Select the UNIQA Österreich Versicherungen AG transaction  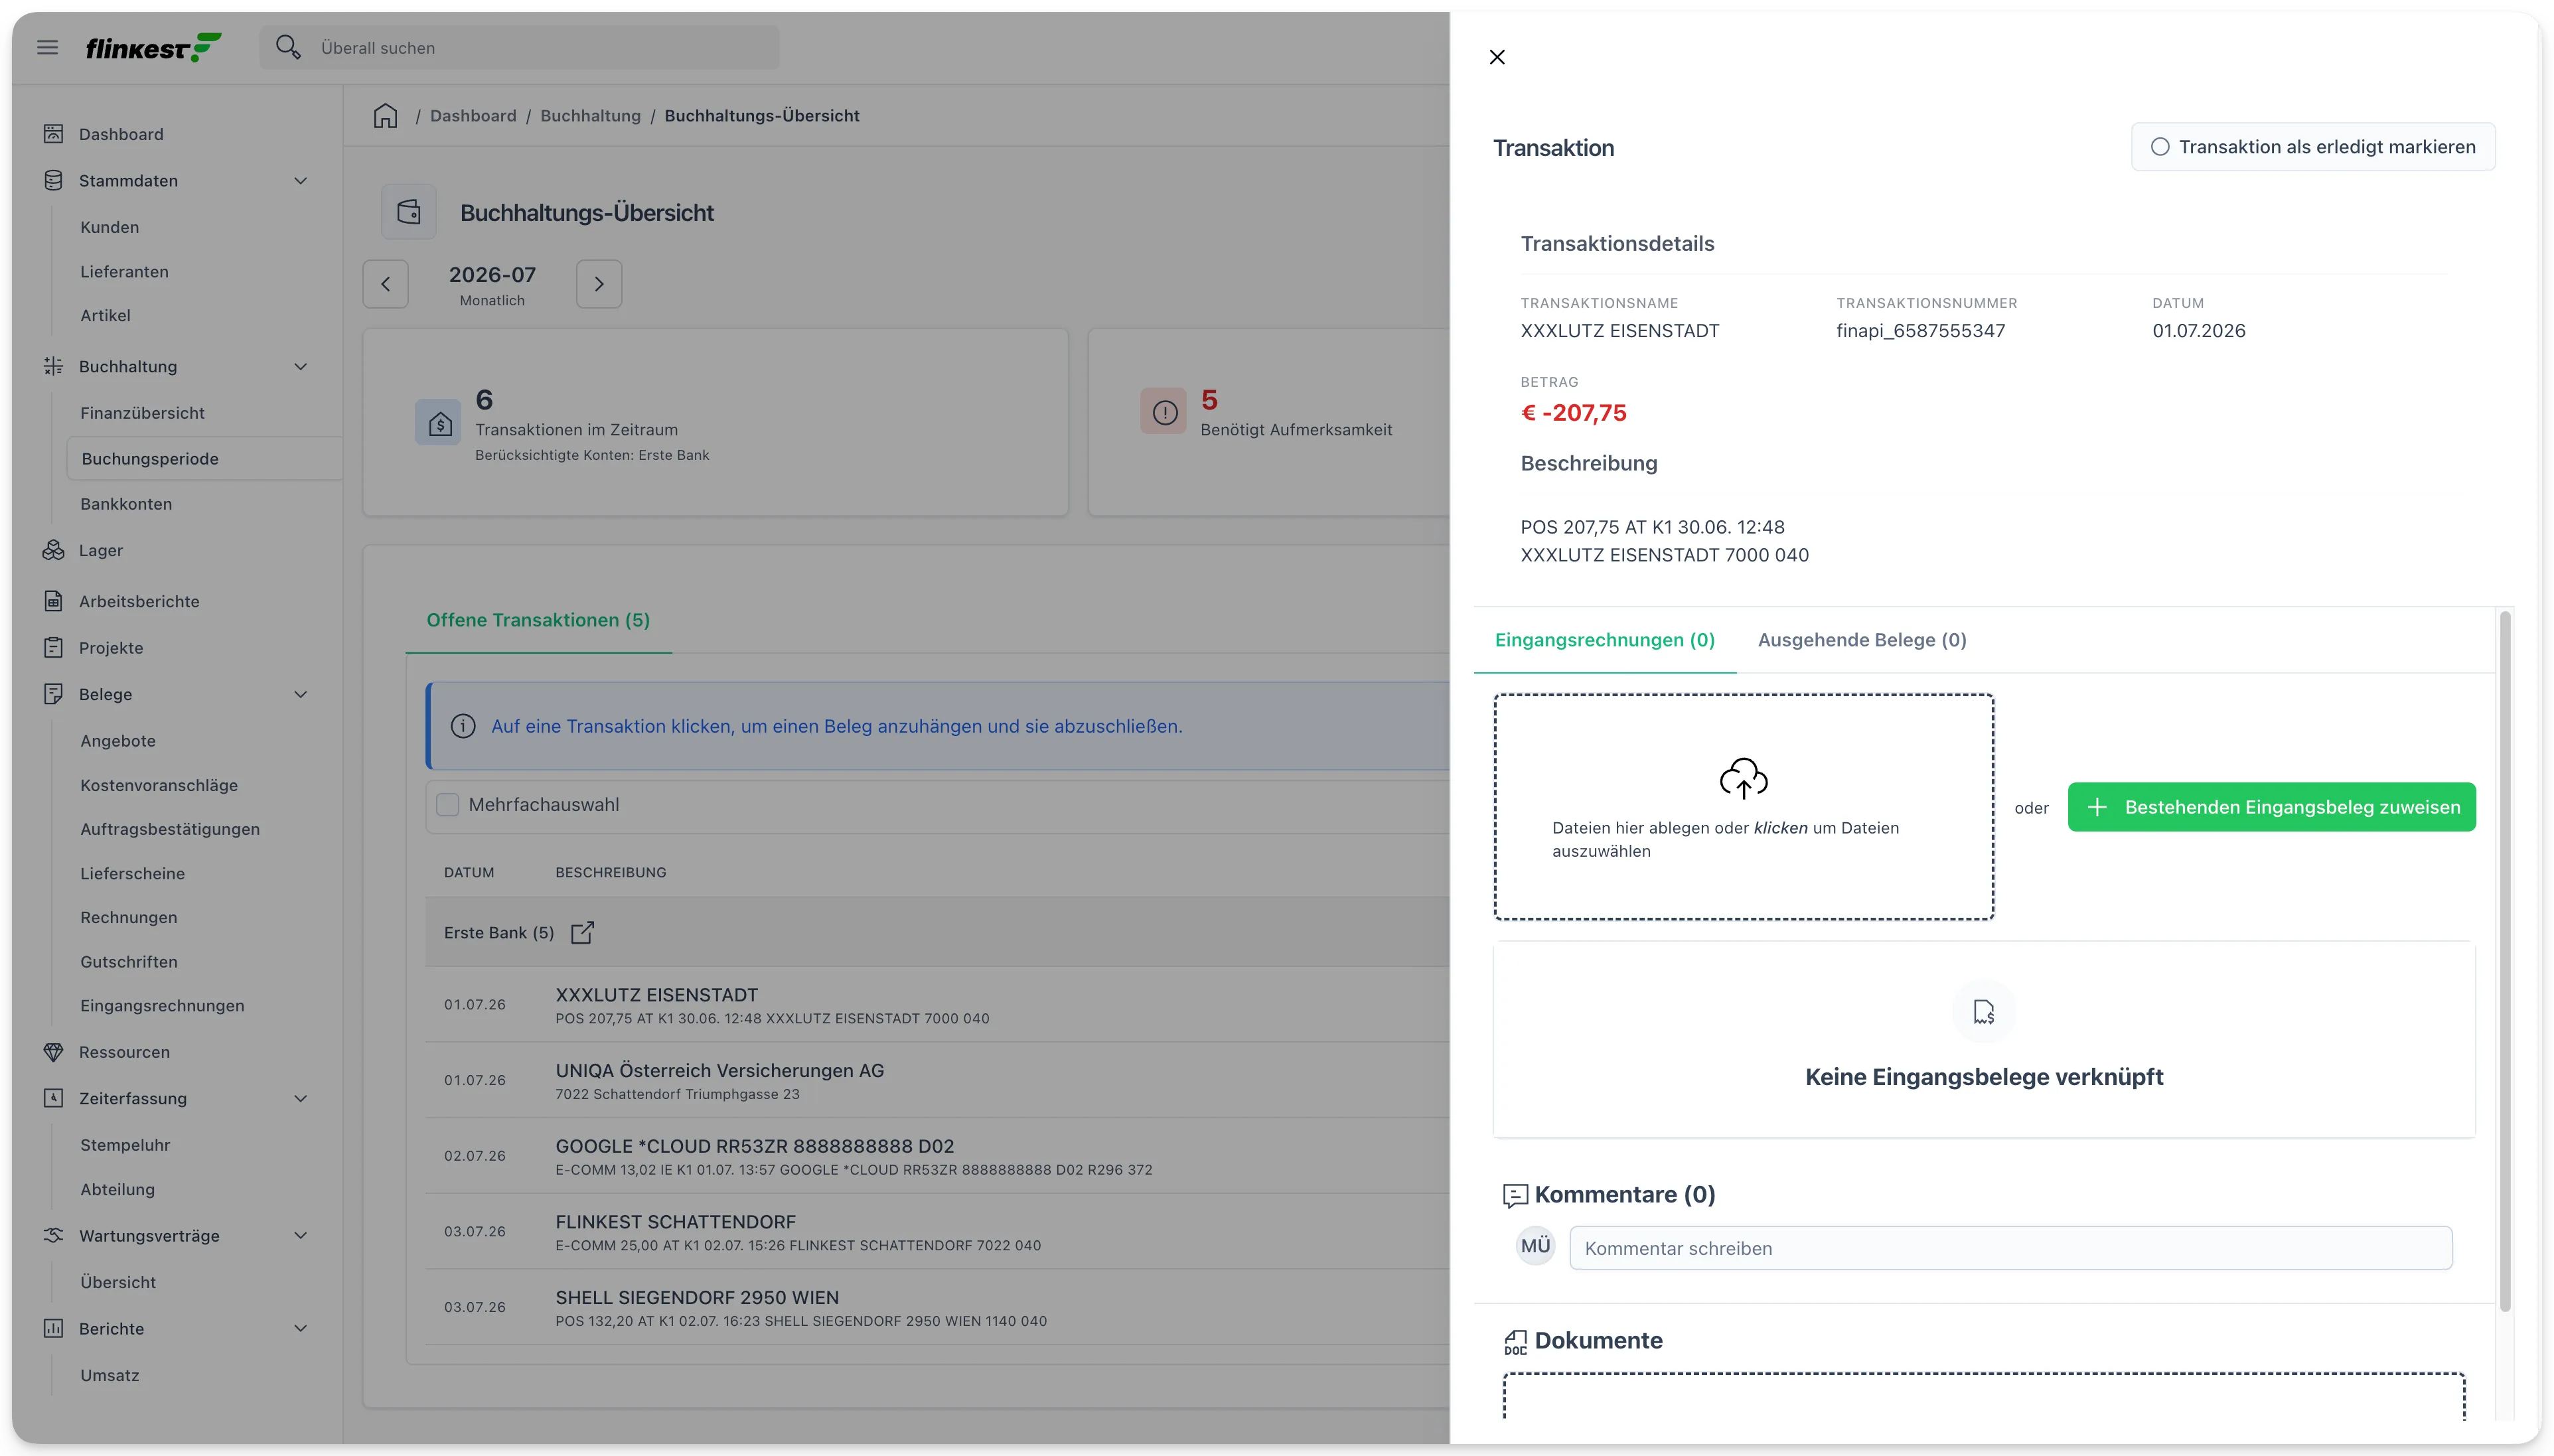[936, 1080]
